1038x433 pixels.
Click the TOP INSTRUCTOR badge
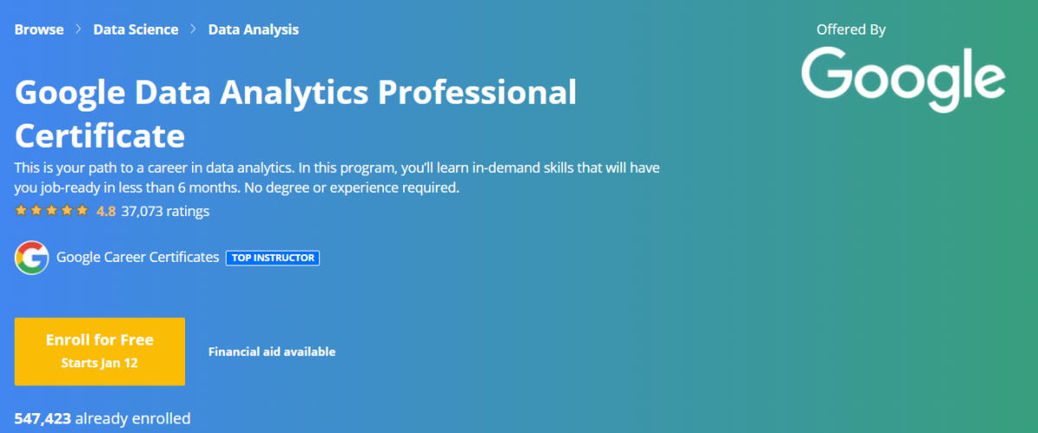click(272, 258)
